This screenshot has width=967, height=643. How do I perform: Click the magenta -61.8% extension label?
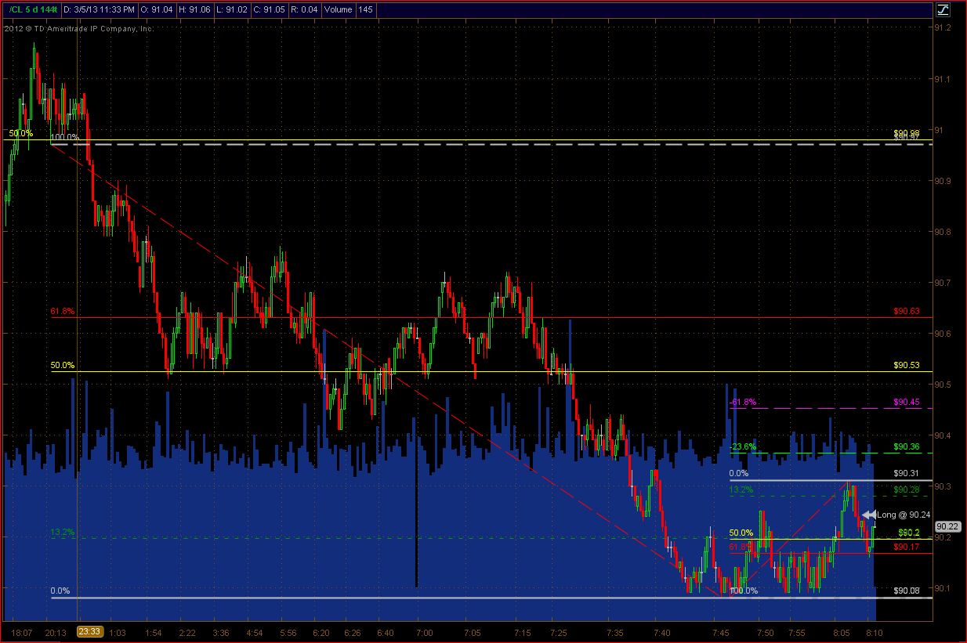(742, 402)
